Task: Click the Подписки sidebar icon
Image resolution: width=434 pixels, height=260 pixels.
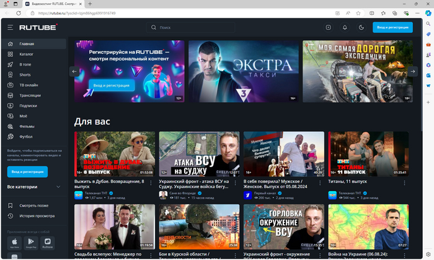Action: point(11,105)
